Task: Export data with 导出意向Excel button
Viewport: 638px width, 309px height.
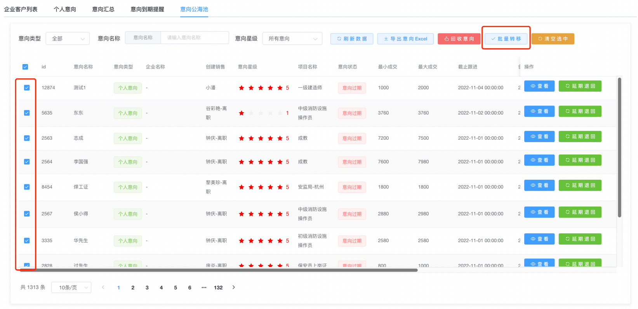Action: point(405,39)
